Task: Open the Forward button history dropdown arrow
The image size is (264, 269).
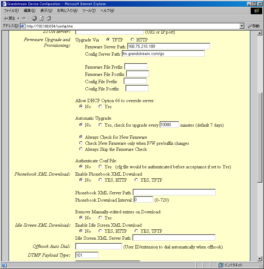Action: (29, 18)
